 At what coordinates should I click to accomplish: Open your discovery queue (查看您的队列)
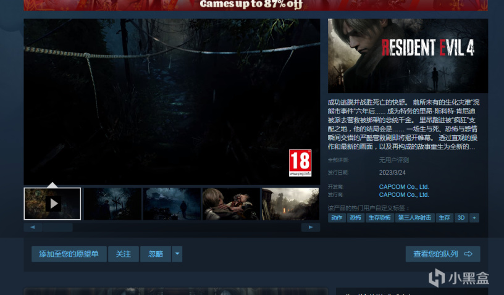(442, 254)
